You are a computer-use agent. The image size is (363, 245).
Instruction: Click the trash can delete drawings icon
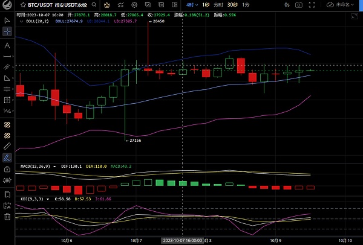coord(7,217)
